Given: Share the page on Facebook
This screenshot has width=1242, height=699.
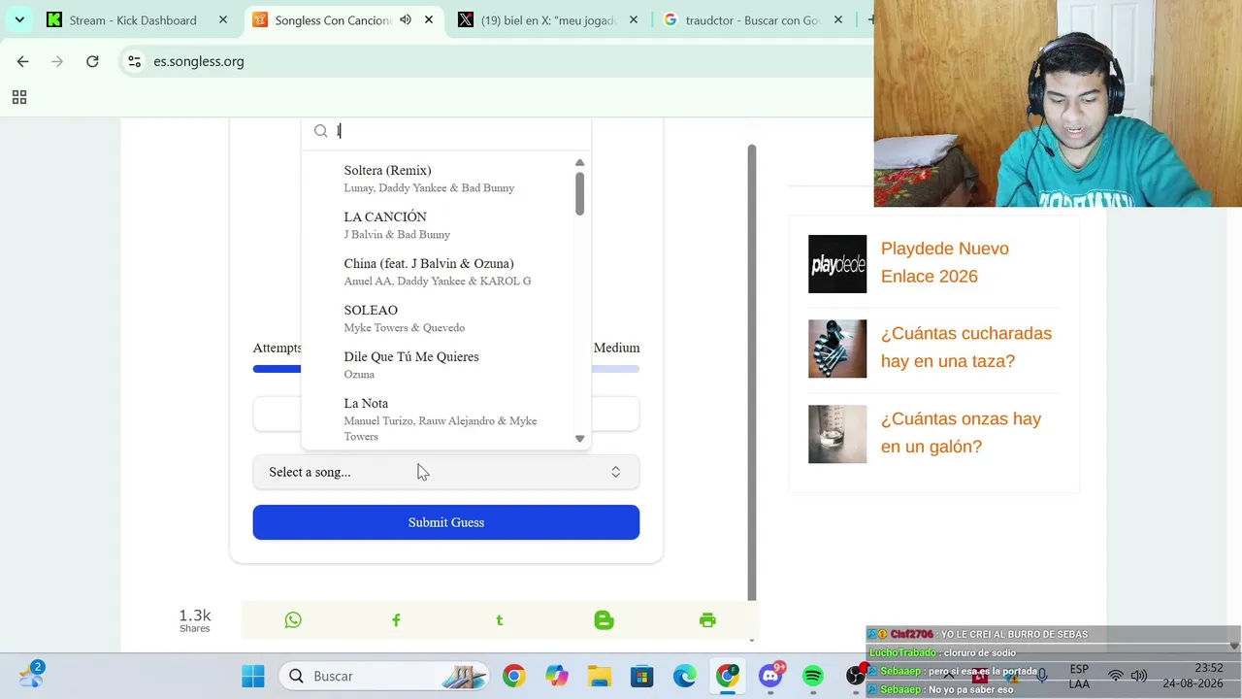Looking at the screenshot, I should (396, 620).
